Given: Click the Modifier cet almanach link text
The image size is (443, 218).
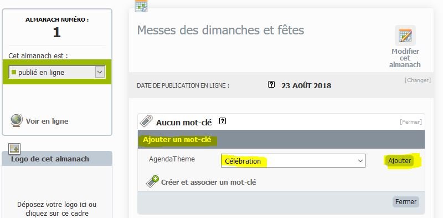Looking at the screenshot, I should point(405,58).
